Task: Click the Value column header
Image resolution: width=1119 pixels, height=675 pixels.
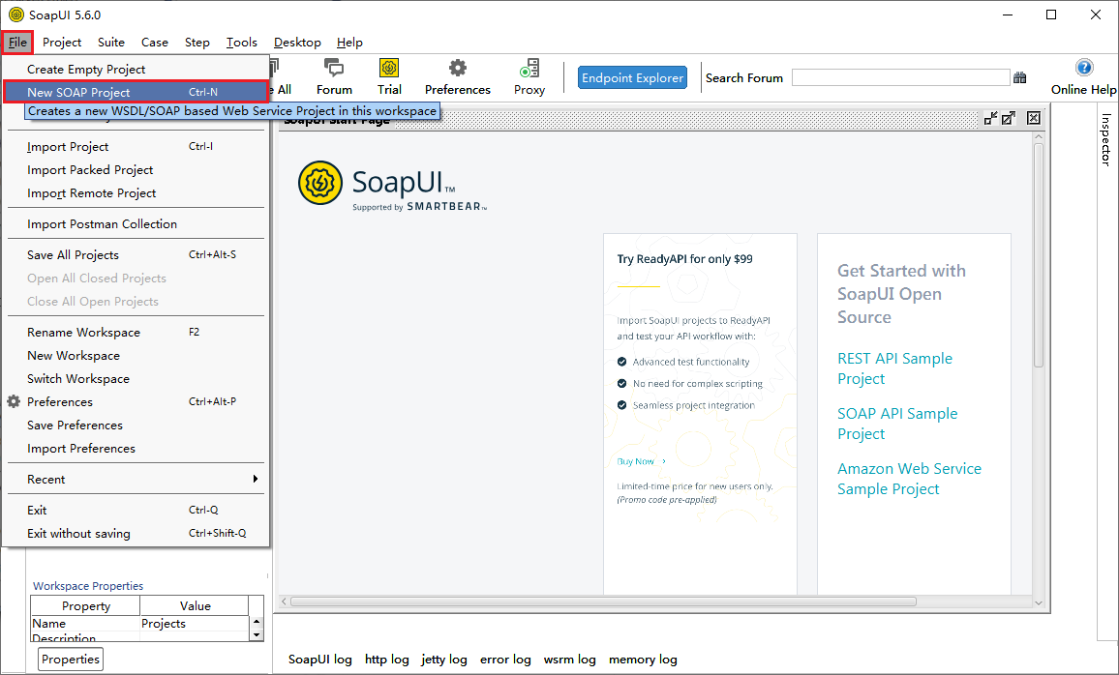Action: 195,606
